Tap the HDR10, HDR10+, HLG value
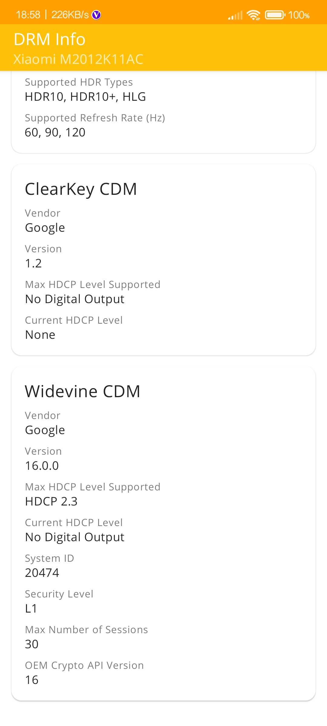327x726 pixels. pos(85,97)
